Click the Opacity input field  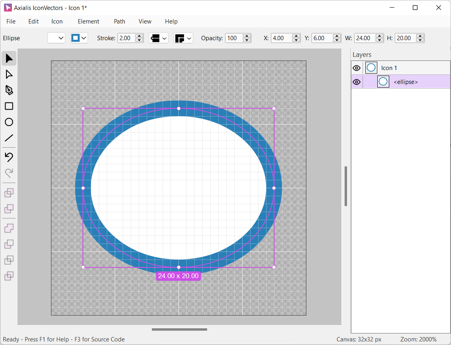coord(233,38)
